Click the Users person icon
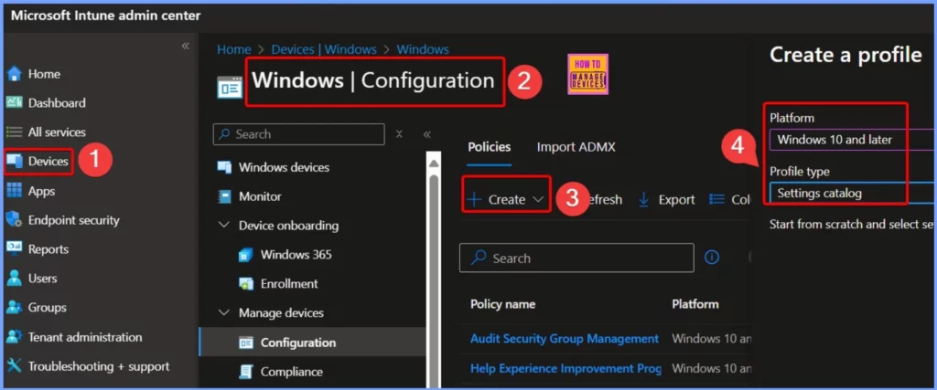Viewport: 937px width, 390px height. pos(15,279)
